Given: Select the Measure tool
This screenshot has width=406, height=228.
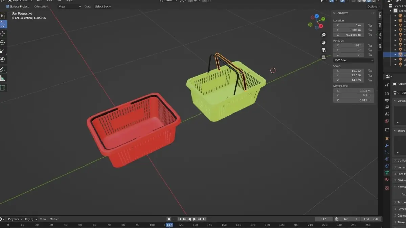Looking at the screenshot, I should tap(3, 78).
